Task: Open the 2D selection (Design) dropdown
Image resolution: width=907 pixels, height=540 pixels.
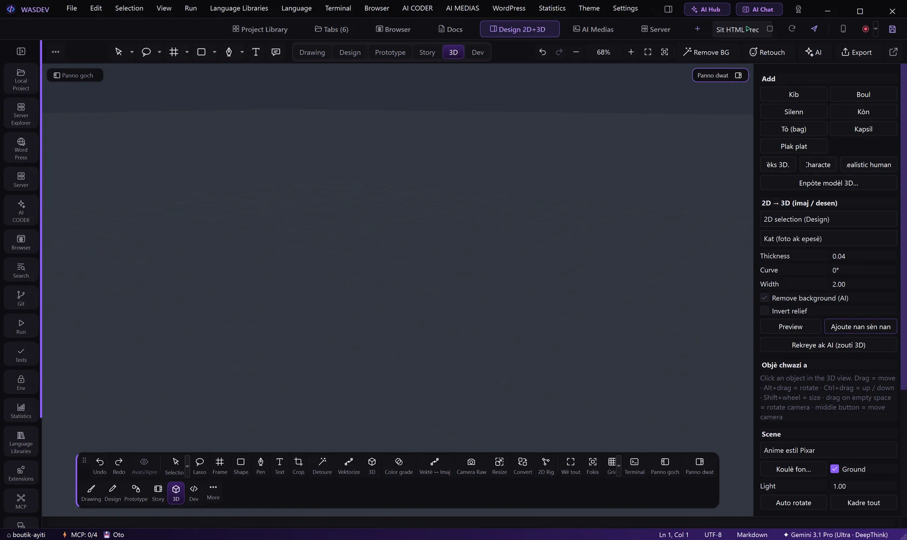Action: (829, 219)
